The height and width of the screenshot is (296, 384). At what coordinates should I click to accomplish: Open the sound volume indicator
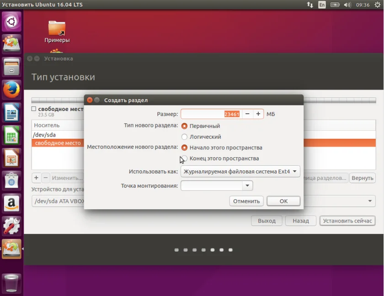(x=347, y=5)
